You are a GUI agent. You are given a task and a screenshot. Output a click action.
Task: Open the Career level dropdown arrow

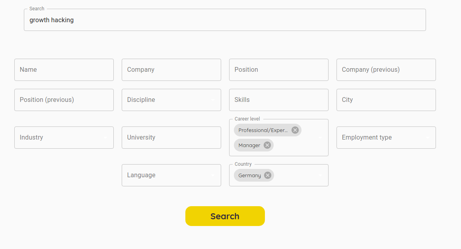point(320,138)
